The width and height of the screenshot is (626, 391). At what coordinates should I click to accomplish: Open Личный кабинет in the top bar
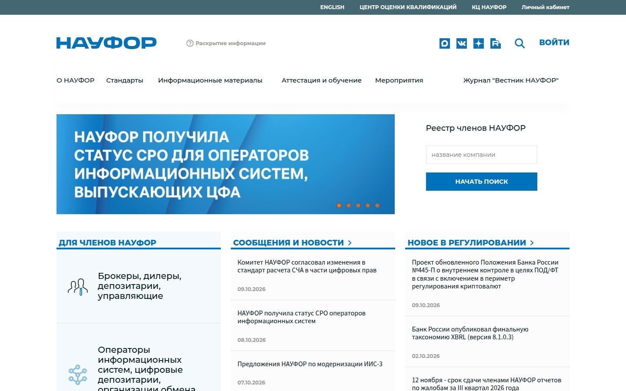point(546,7)
